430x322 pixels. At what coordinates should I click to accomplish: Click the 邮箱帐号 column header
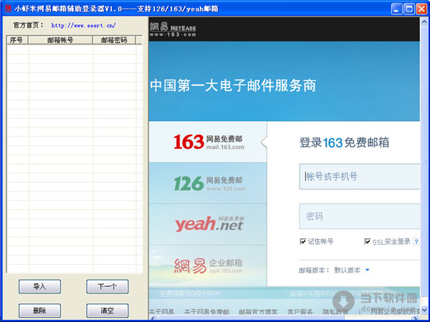(60, 40)
